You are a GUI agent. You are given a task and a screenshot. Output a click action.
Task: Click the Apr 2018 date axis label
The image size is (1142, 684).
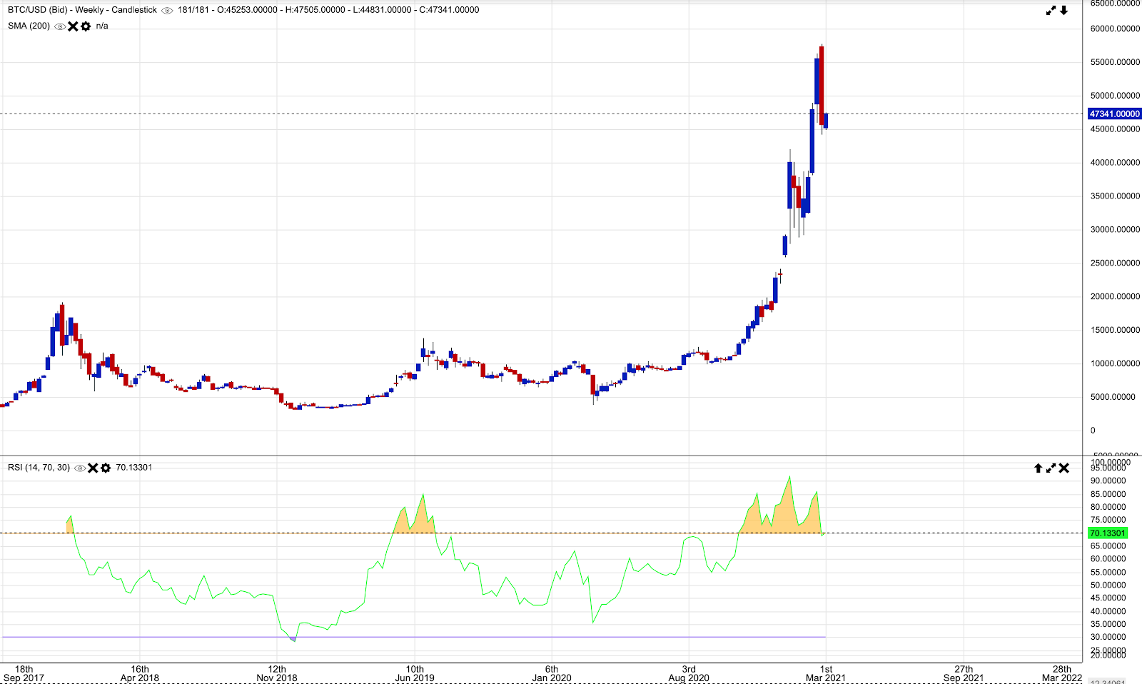[x=140, y=673]
